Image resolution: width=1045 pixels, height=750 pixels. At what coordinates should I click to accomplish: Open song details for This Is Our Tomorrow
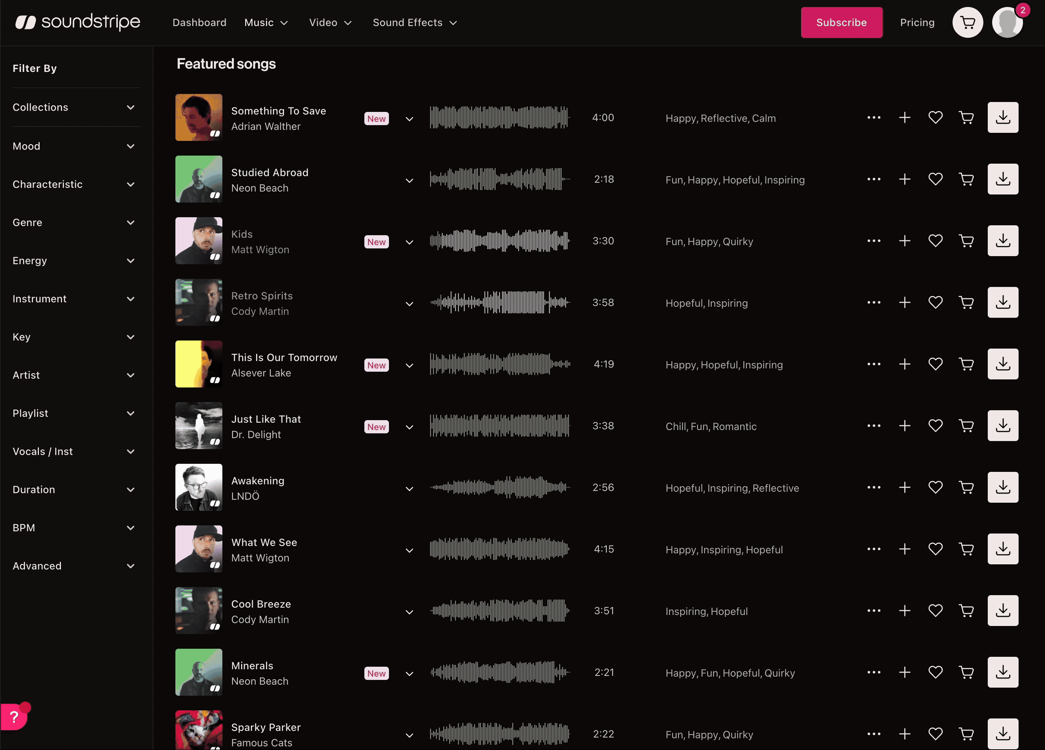(x=409, y=365)
